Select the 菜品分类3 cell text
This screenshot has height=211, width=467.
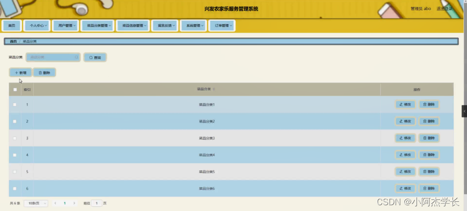(206, 138)
